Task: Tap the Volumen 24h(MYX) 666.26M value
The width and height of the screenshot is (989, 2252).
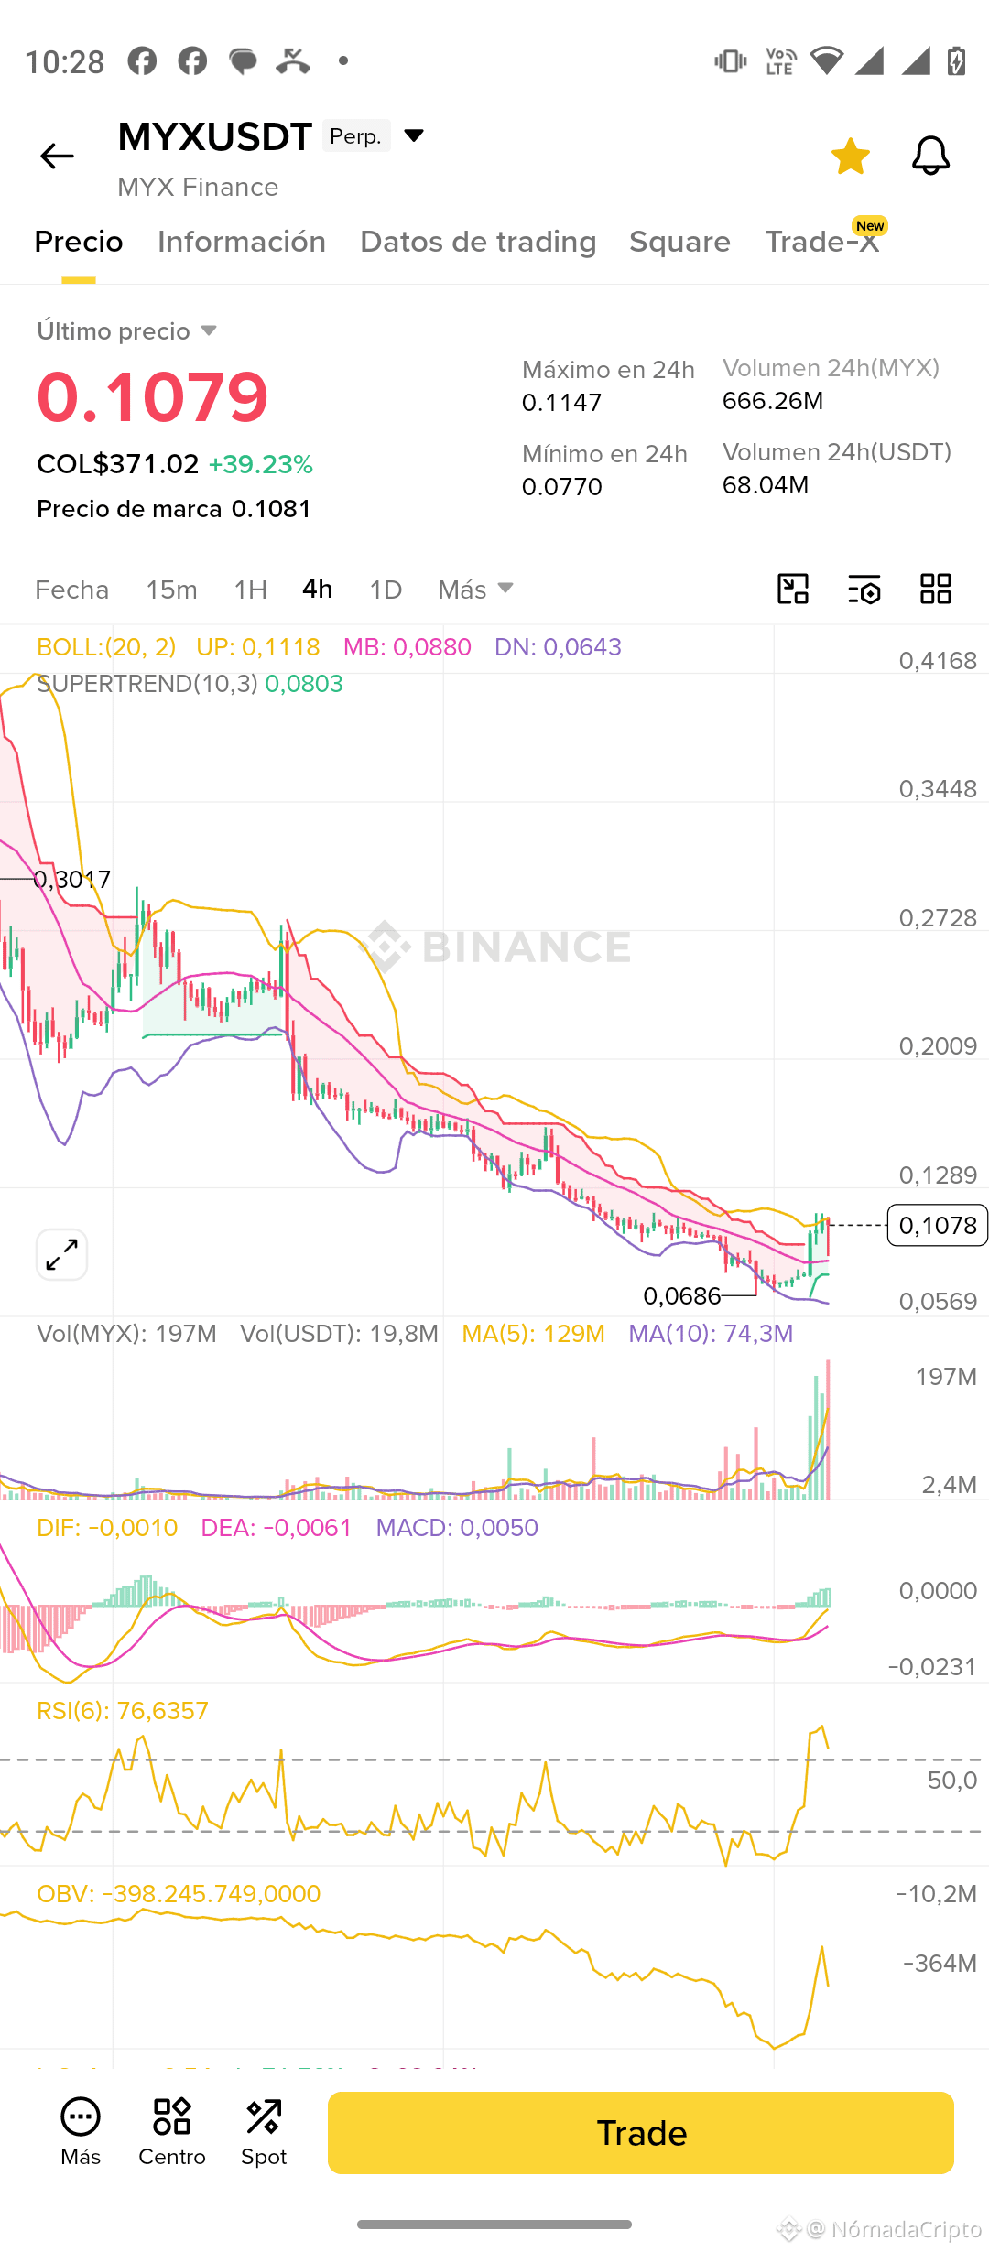Action: (773, 401)
